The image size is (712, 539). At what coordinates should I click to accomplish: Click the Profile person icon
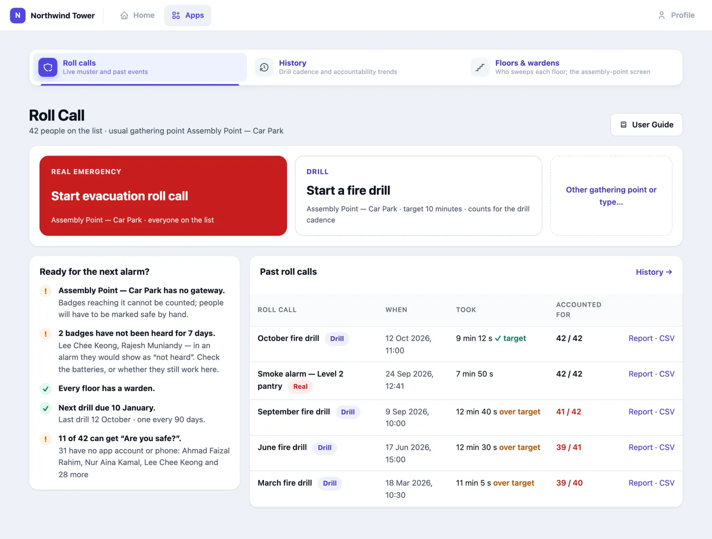pyautogui.click(x=661, y=15)
